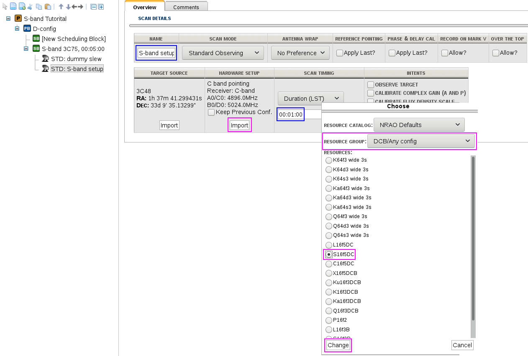Click the Change button in Choose dialog
This screenshot has height=356, width=528.
click(x=338, y=345)
